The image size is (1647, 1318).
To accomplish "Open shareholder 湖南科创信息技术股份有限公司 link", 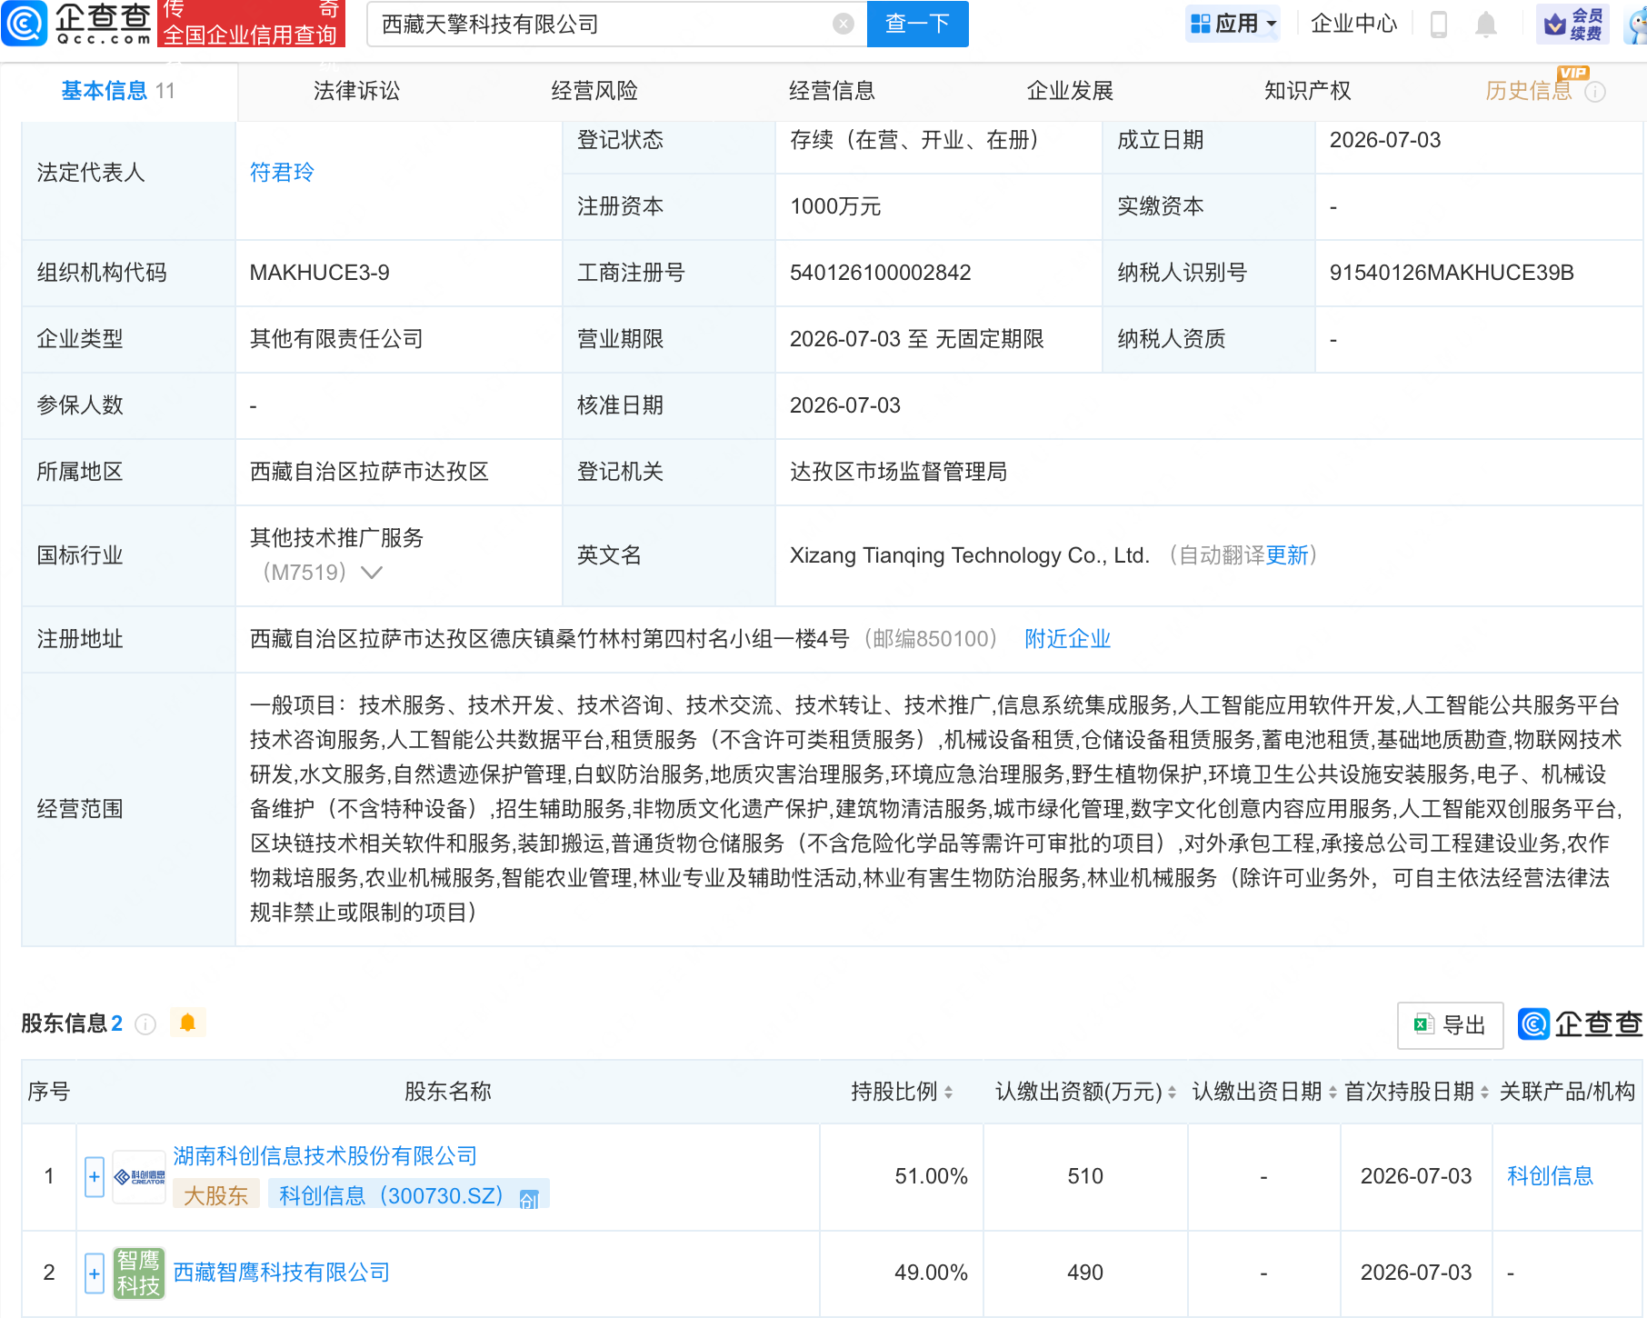I will pos(325,1156).
